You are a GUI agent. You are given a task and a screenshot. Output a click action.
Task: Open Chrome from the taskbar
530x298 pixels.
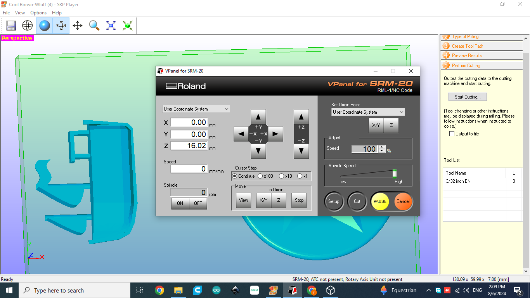(159, 290)
